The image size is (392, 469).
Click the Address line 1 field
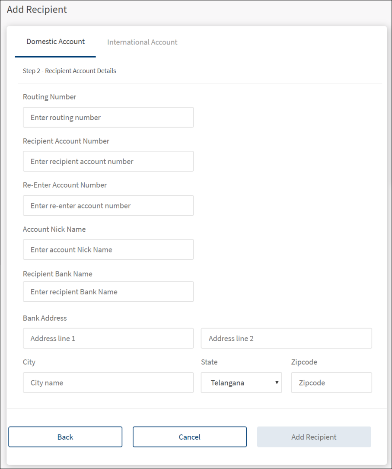pos(108,338)
